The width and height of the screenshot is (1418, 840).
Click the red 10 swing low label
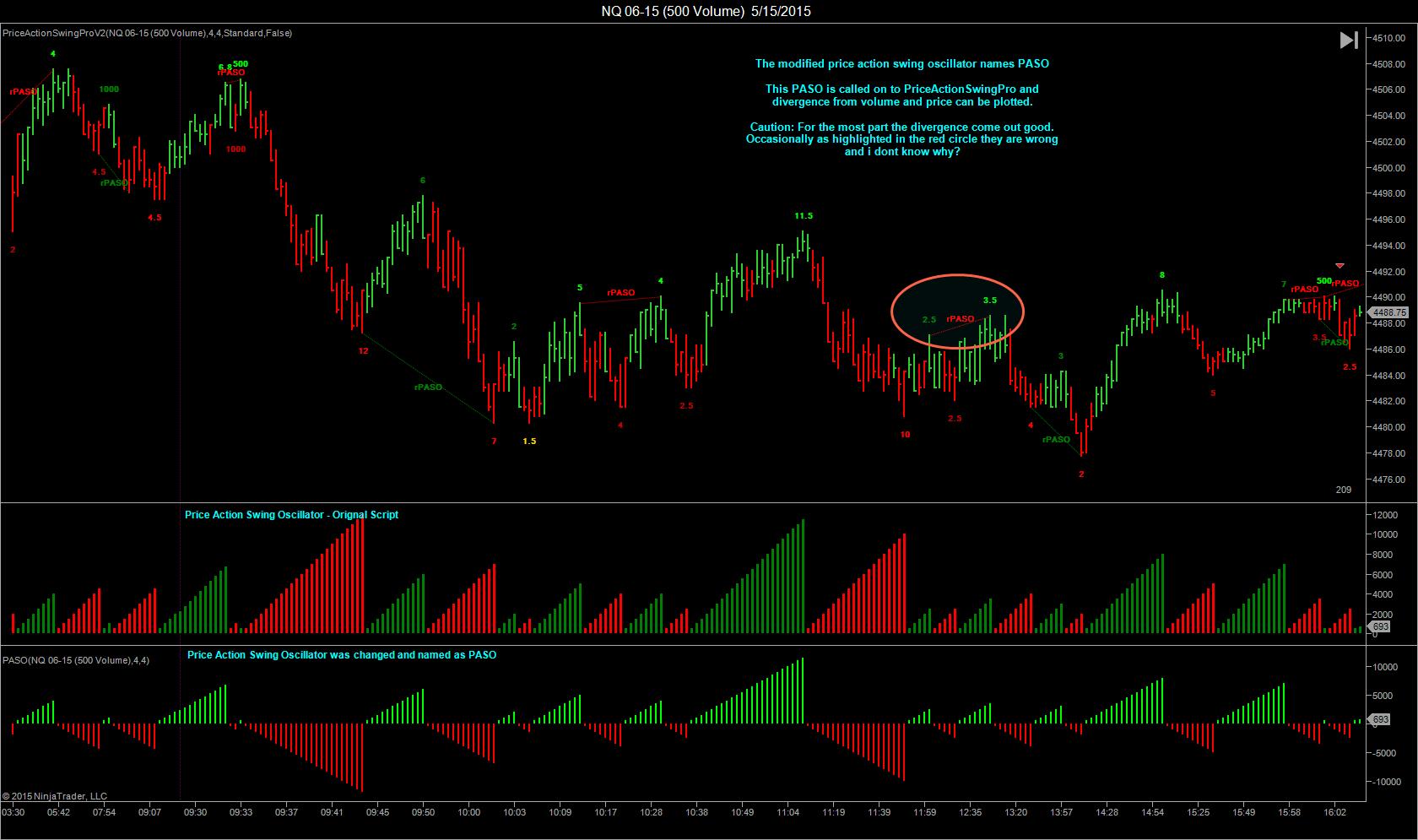(x=905, y=435)
